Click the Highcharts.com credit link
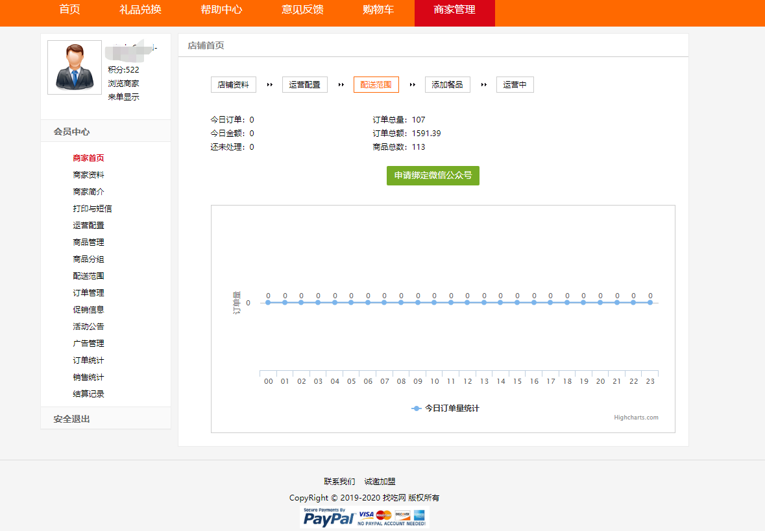Image resolution: width=765 pixels, height=531 pixels. click(x=636, y=418)
